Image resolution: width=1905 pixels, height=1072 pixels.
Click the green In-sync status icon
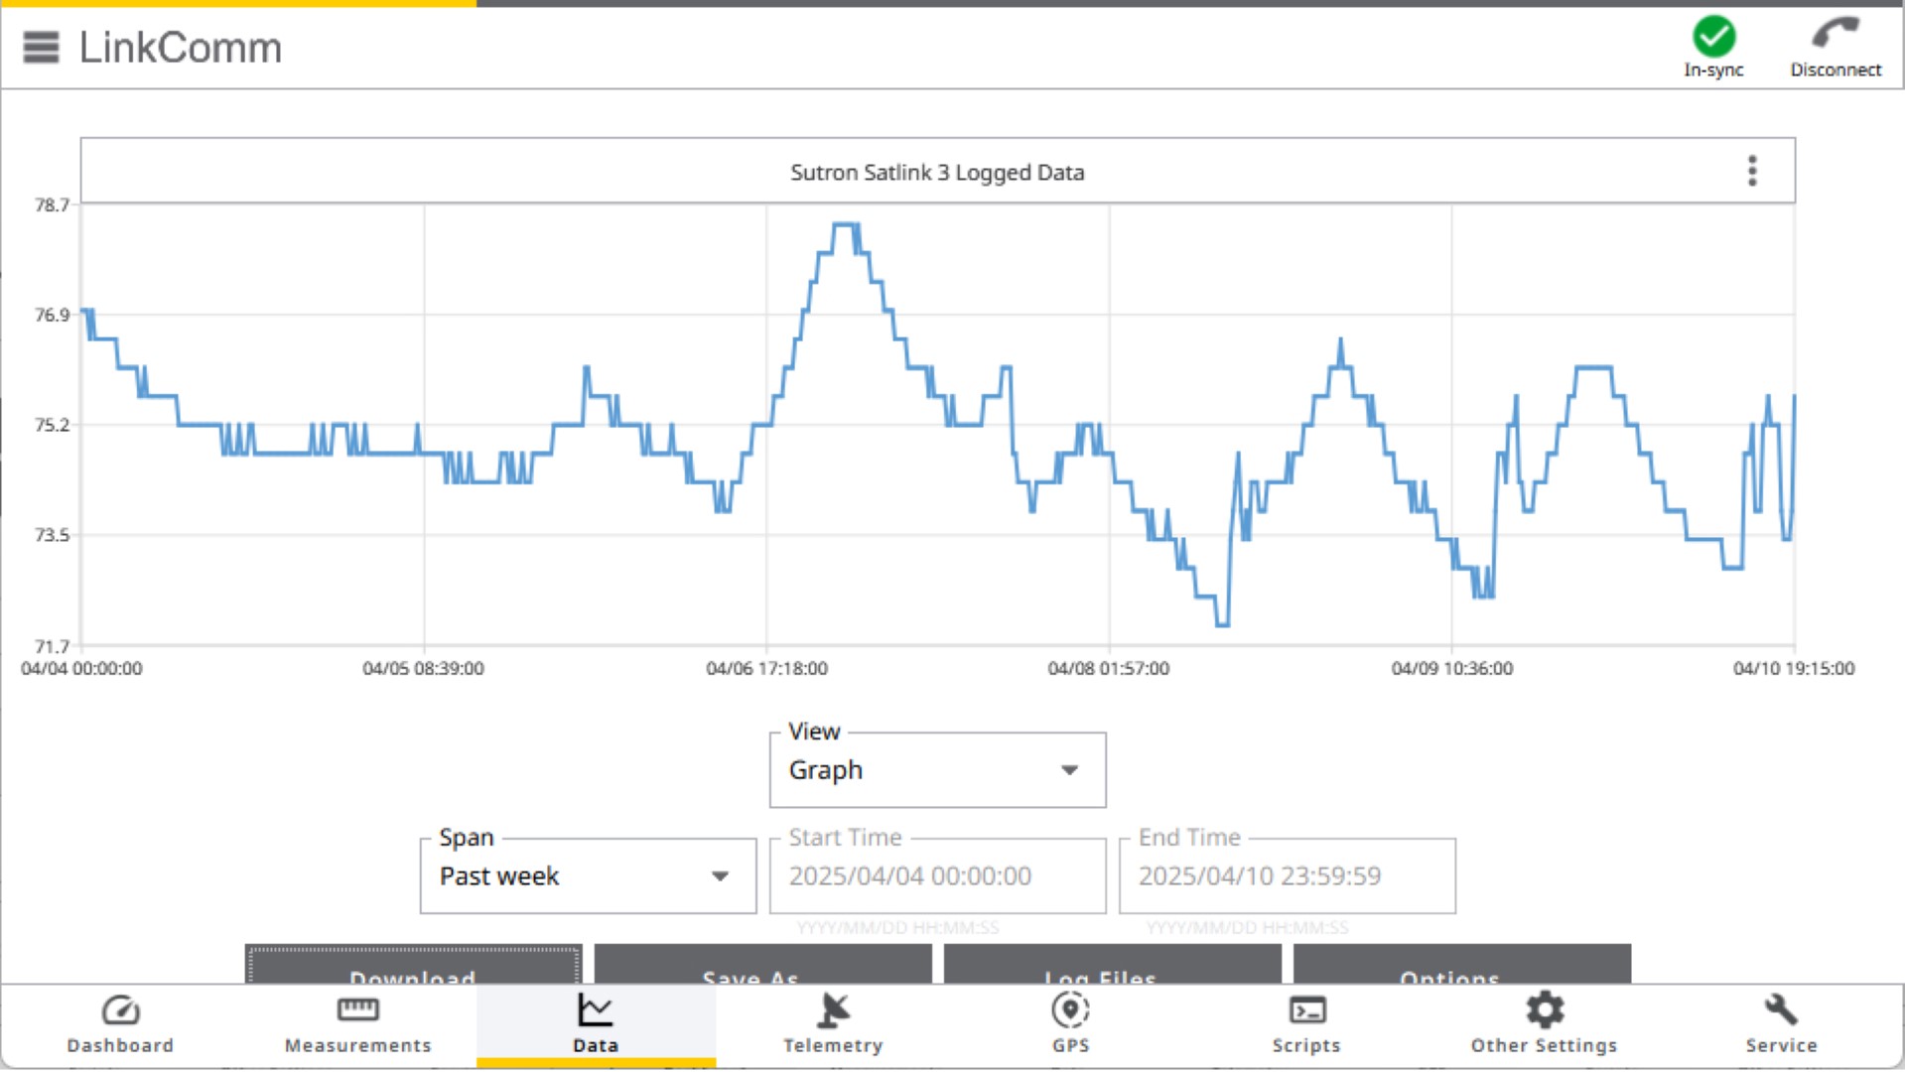1713,37
